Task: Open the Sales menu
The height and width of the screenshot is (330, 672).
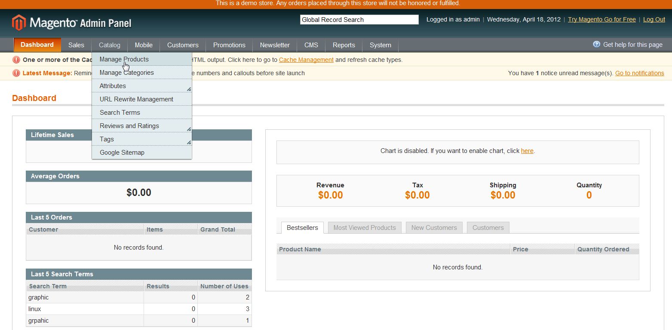Action: point(76,45)
